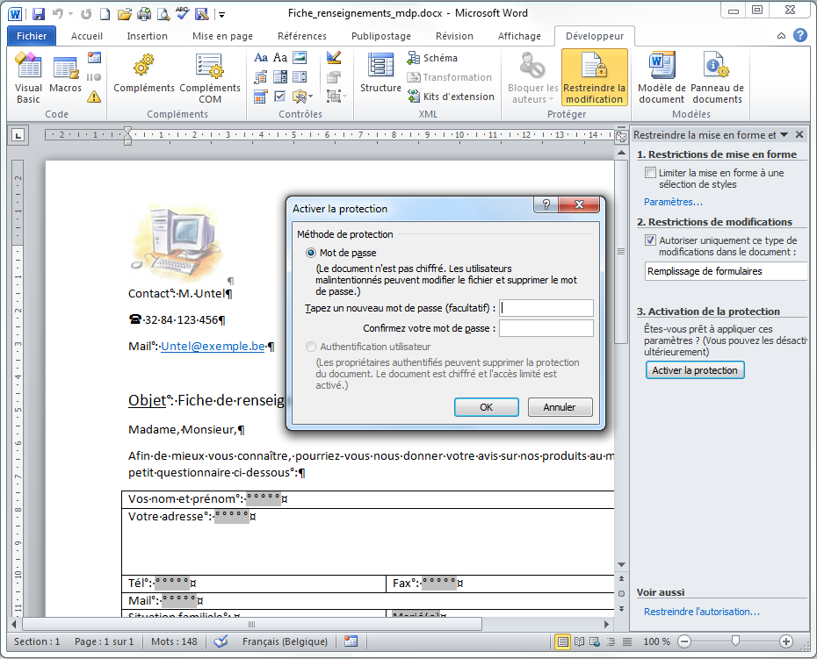Click Annuler in the protection dialog
817x659 pixels.
coord(560,407)
